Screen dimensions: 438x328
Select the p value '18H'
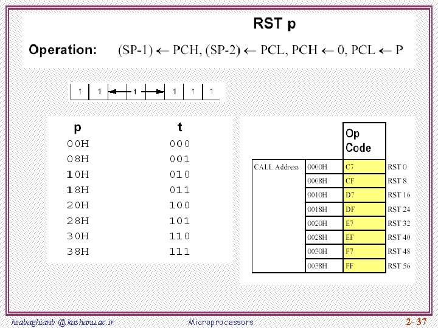(x=78, y=190)
